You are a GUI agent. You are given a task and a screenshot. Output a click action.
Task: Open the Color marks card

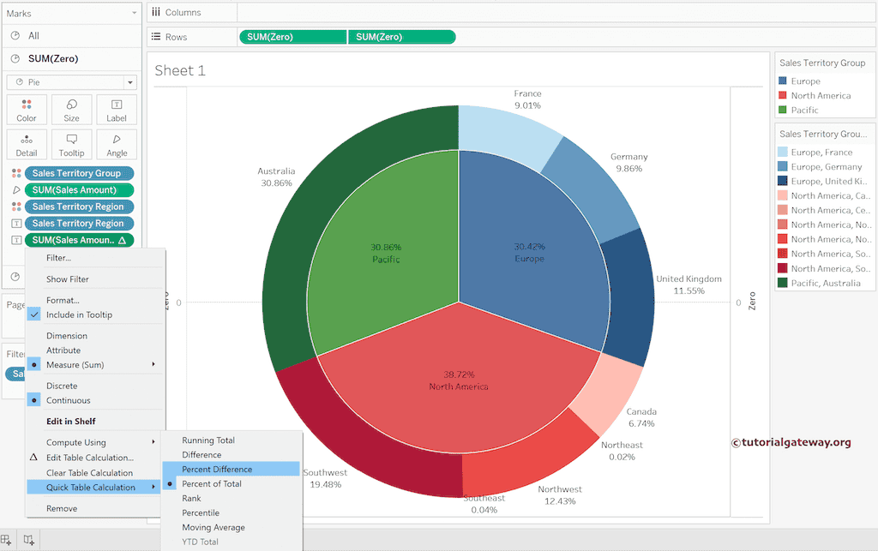[27, 110]
